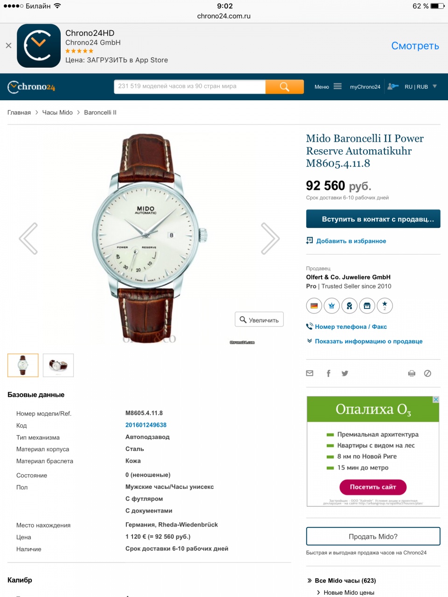This screenshot has width=448, height=597.
Task: Share the watch on Facebook
Action: coord(329,373)
